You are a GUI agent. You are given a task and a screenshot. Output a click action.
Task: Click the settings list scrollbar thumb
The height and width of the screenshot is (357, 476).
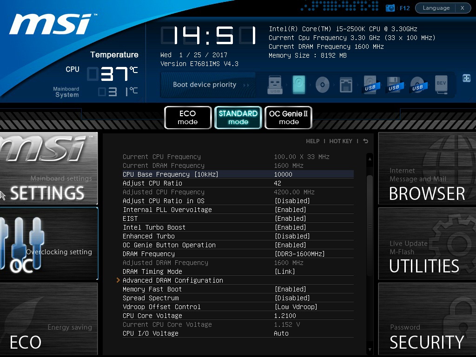coord(370,225)
